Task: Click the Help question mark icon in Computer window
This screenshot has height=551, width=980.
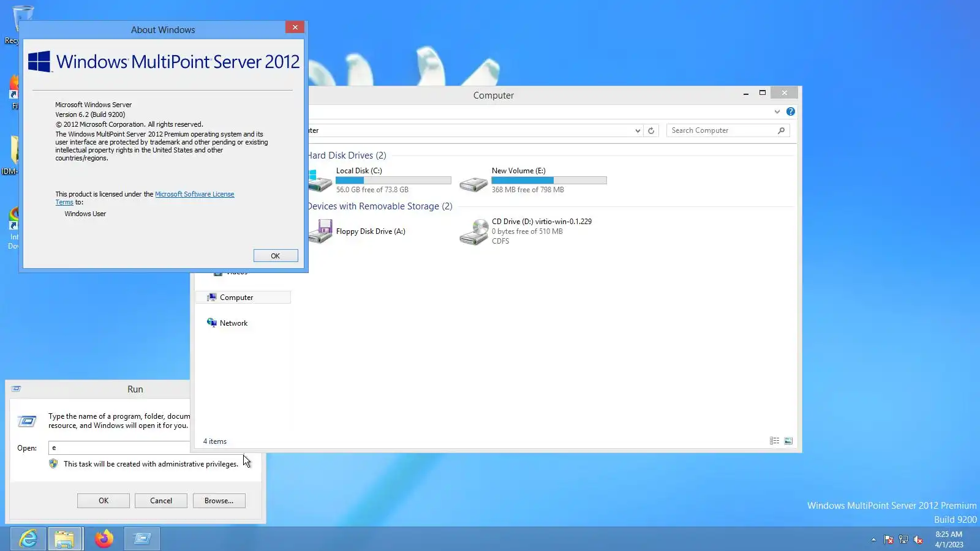Action: 791,111
